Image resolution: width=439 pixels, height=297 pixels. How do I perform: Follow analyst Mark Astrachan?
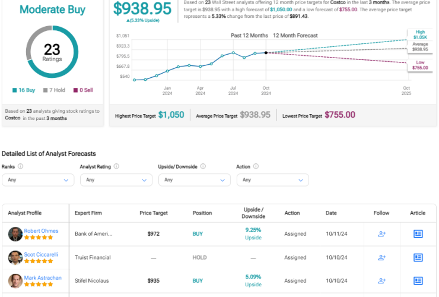point(381,280)
